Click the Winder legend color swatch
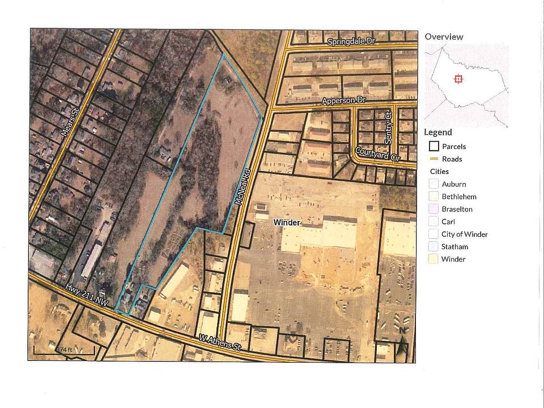The height and width of the screenshot is (408, 544). point(433,259)
